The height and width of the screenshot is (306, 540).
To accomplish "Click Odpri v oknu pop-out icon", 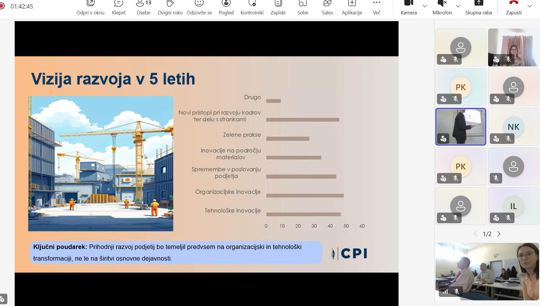I will [90, 7].
